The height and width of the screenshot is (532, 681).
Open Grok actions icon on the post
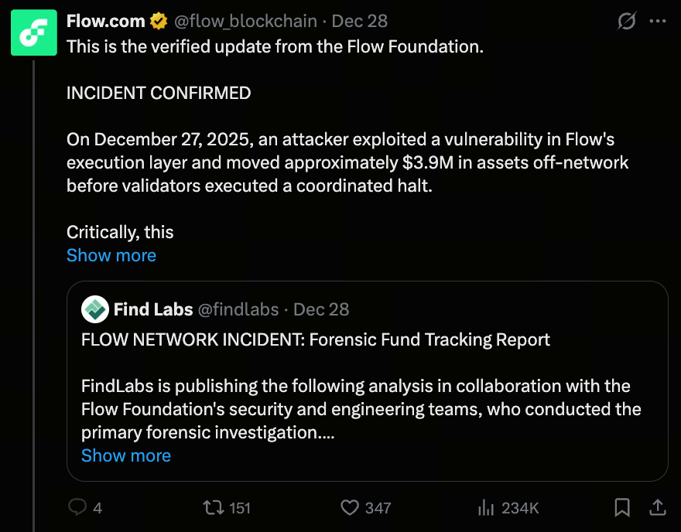(x=626, y=22)
